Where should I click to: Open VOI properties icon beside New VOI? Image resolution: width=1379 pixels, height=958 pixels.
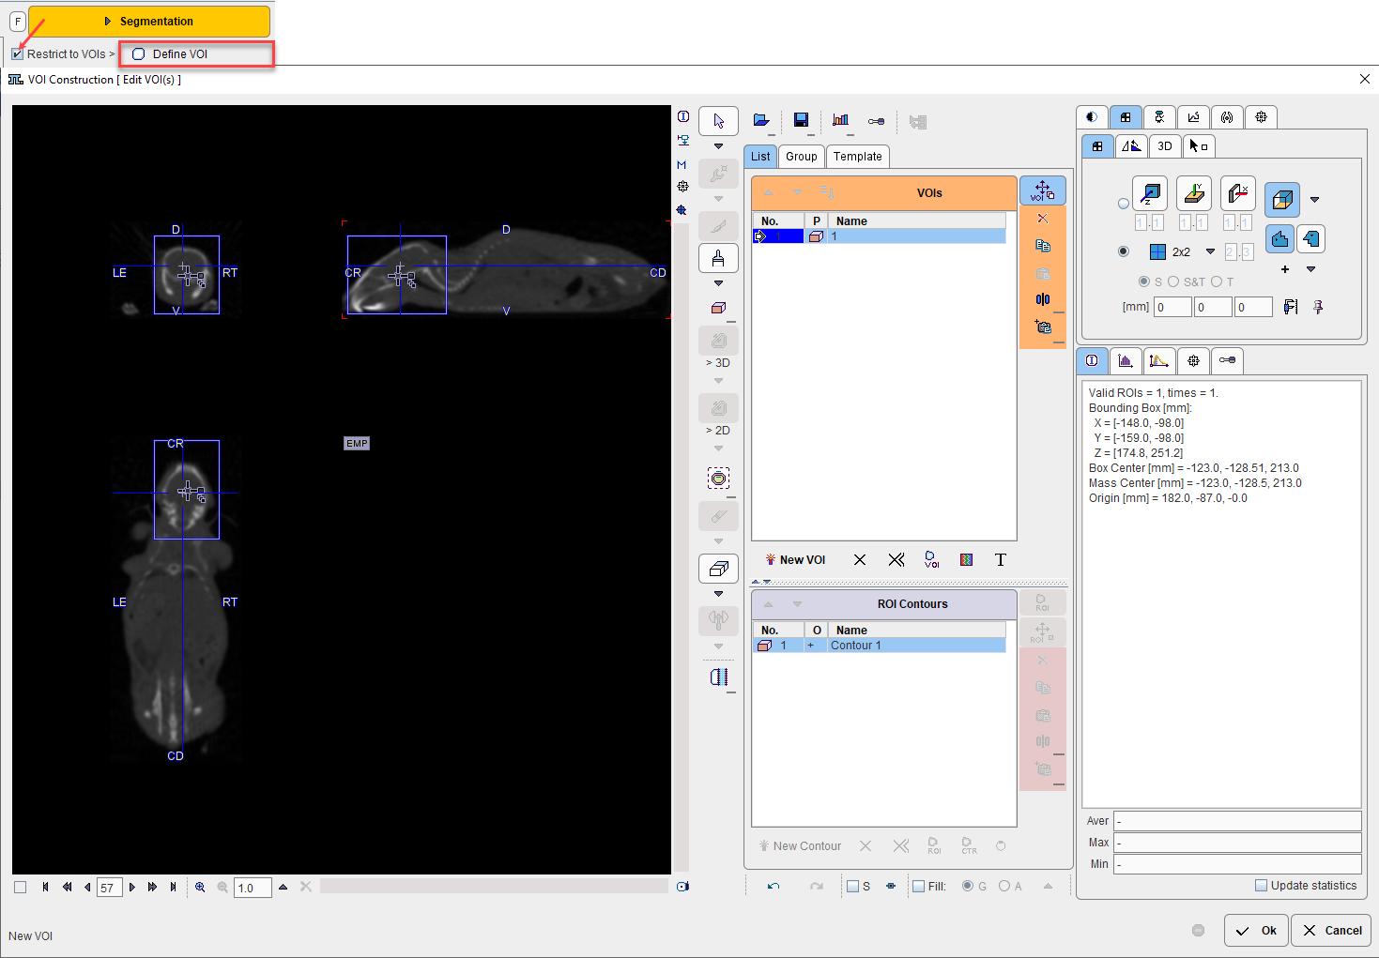click(x=931, y=560)
